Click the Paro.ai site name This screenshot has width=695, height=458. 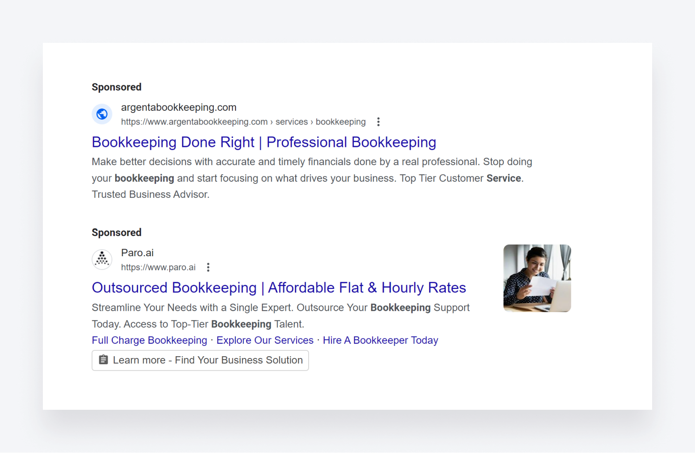point(137,253)
